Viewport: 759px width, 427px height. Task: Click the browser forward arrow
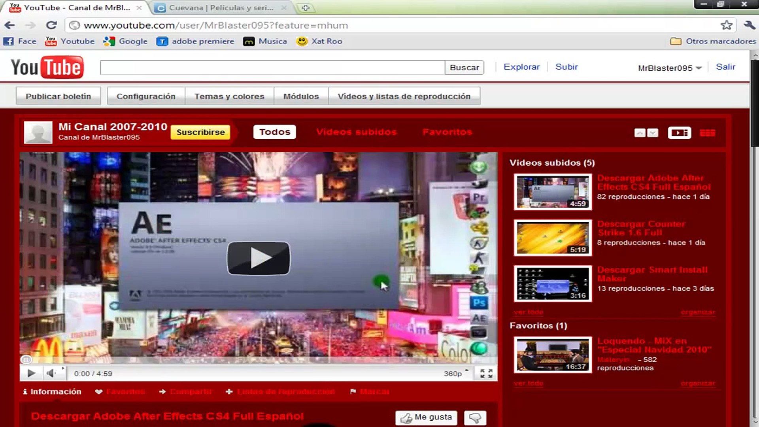(x=30, y=25)
